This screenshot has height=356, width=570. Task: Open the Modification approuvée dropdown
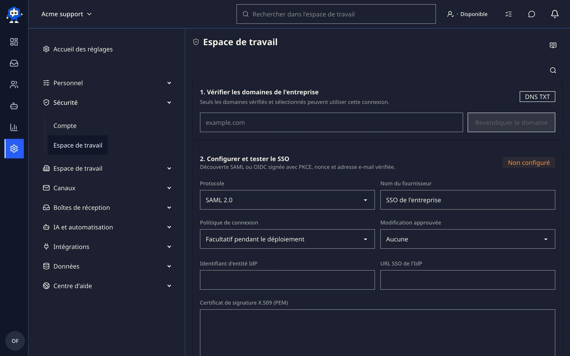click(x=468, y=239)
